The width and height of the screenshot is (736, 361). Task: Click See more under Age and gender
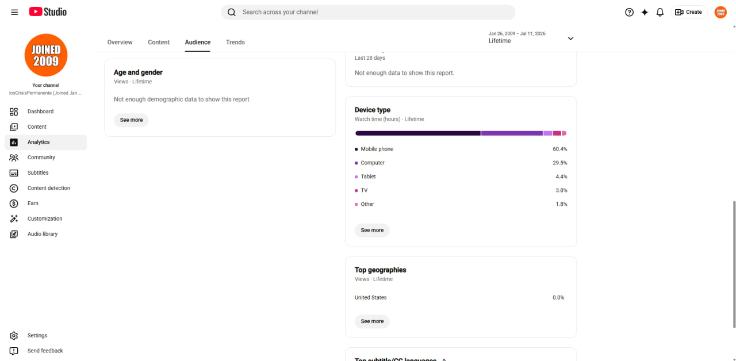pyautogui.click(x=131, y=120)
